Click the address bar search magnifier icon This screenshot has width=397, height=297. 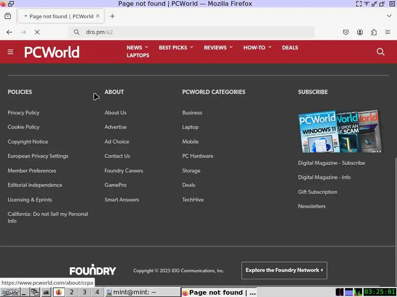tap(76, 32)
